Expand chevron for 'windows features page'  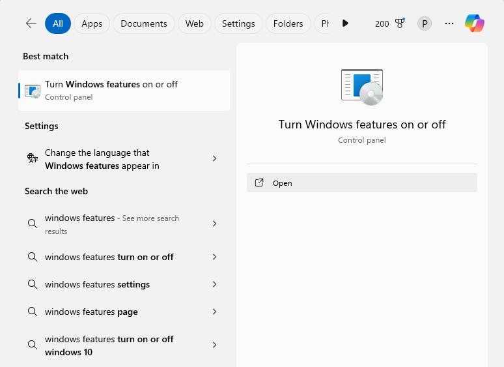pos(215,312)
